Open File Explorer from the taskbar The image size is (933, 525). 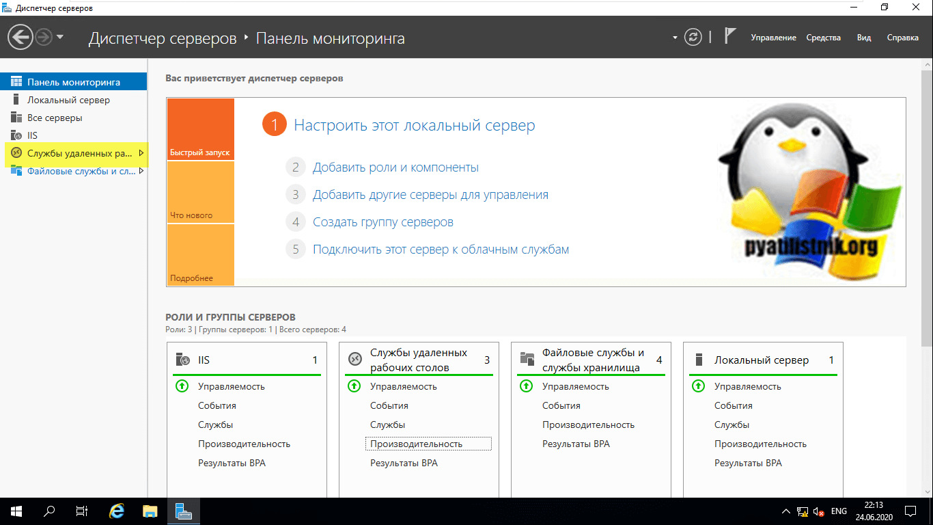pos(150,511)
